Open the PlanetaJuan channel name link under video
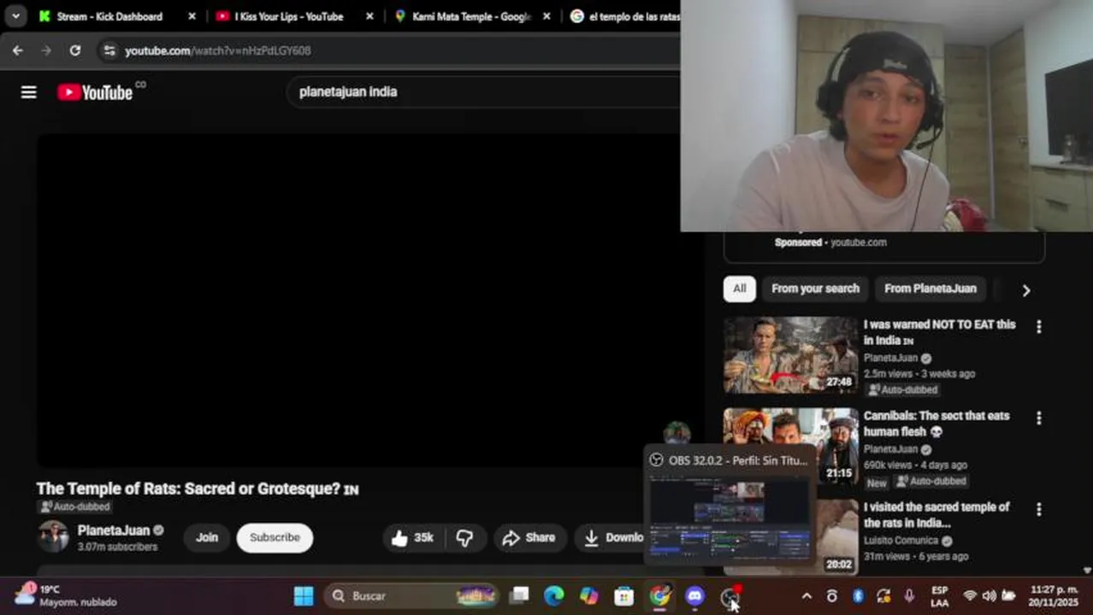The width and height of the screenshot is (1093, 615). tap(114, 530)
